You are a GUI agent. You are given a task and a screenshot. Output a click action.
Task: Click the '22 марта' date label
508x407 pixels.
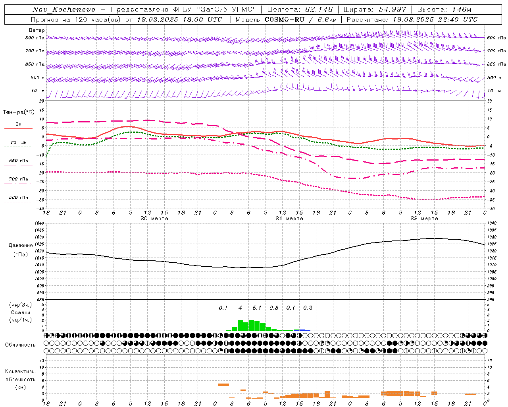tap(424, 219)
